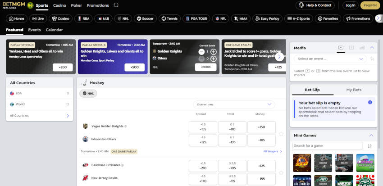This screenshot has width=383, height=186.
Task: Open the Favorites pill
Action: (328, 18)
